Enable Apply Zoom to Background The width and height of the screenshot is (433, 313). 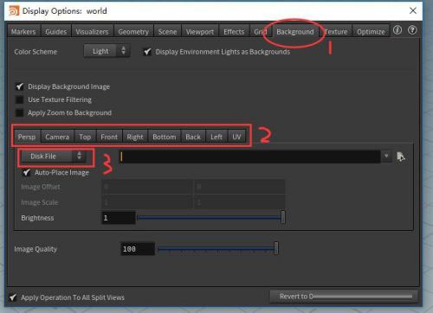coord(20,112)
